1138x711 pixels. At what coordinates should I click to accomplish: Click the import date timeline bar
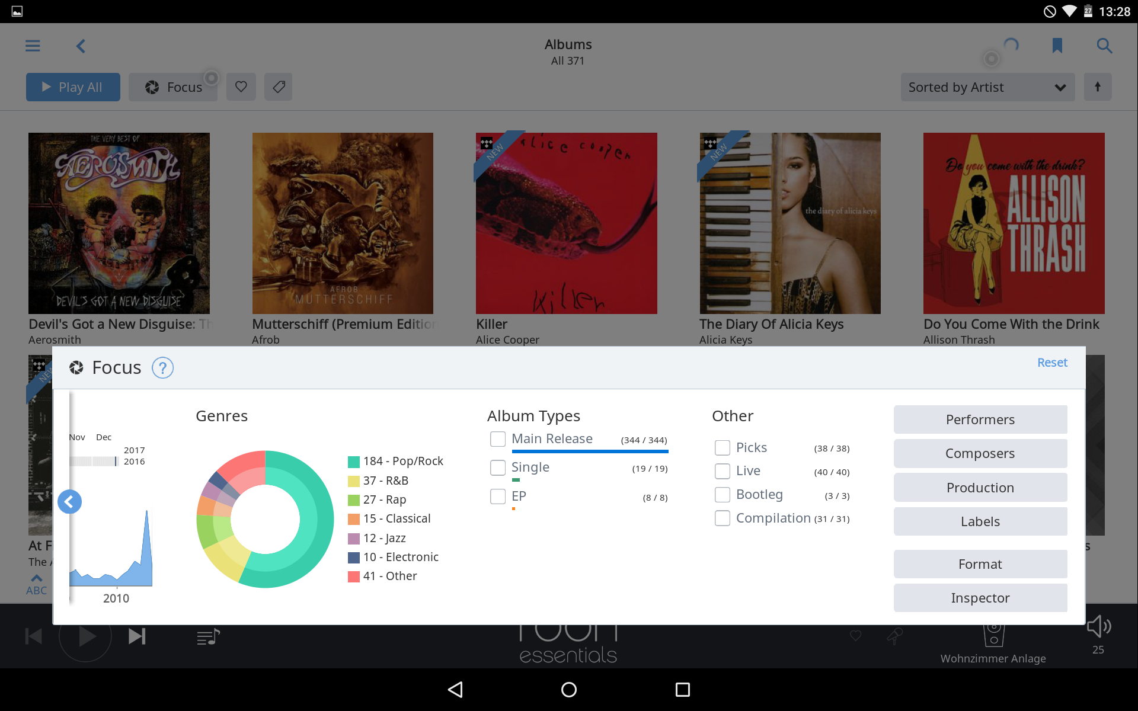click(94, 461)
